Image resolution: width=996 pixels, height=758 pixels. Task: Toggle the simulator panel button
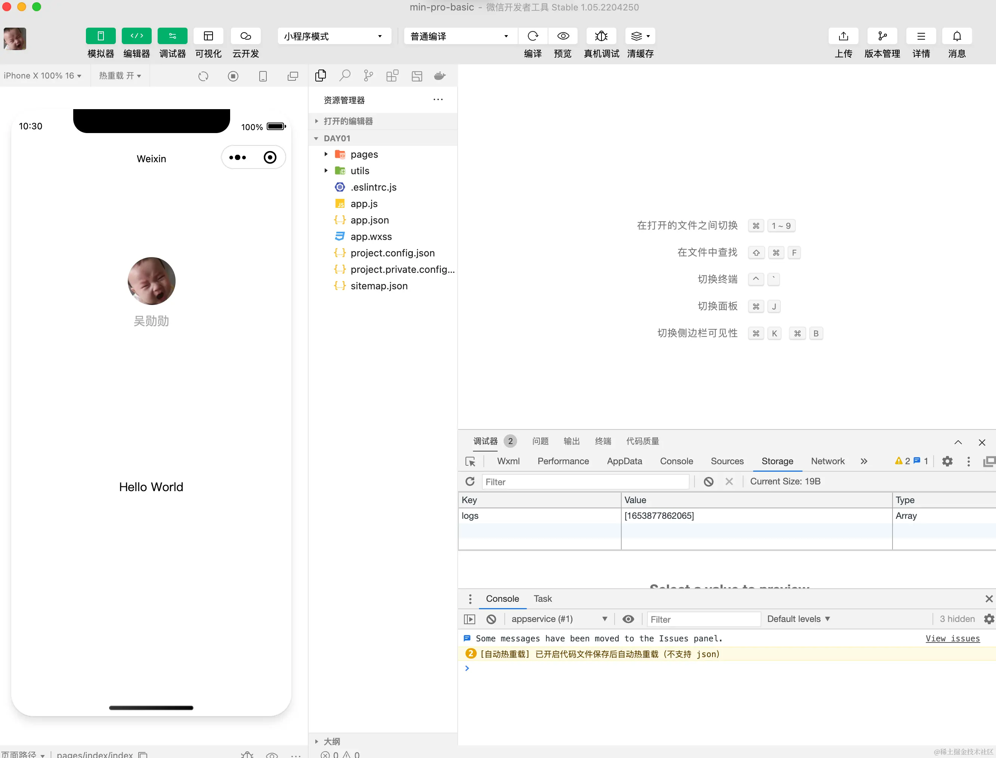coord(100,36)
